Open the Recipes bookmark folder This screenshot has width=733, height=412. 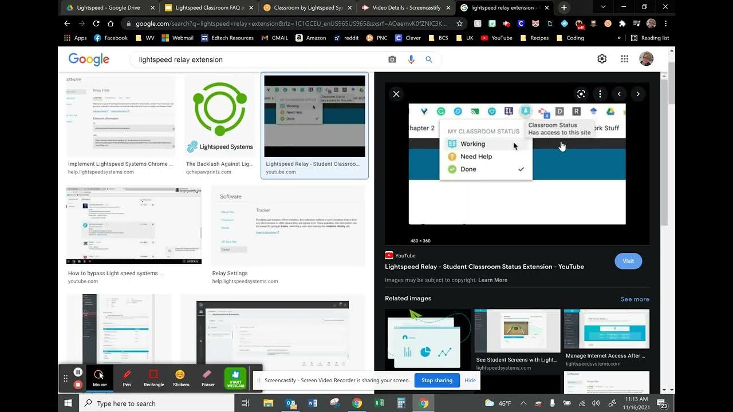(534, 38)
